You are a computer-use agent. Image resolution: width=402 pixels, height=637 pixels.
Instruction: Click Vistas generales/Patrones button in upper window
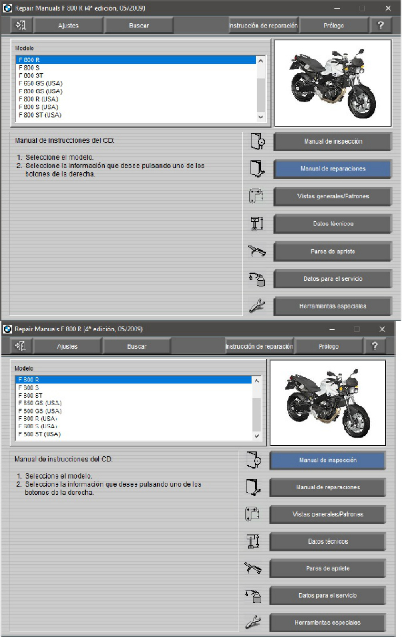click(x=333, y=197)
